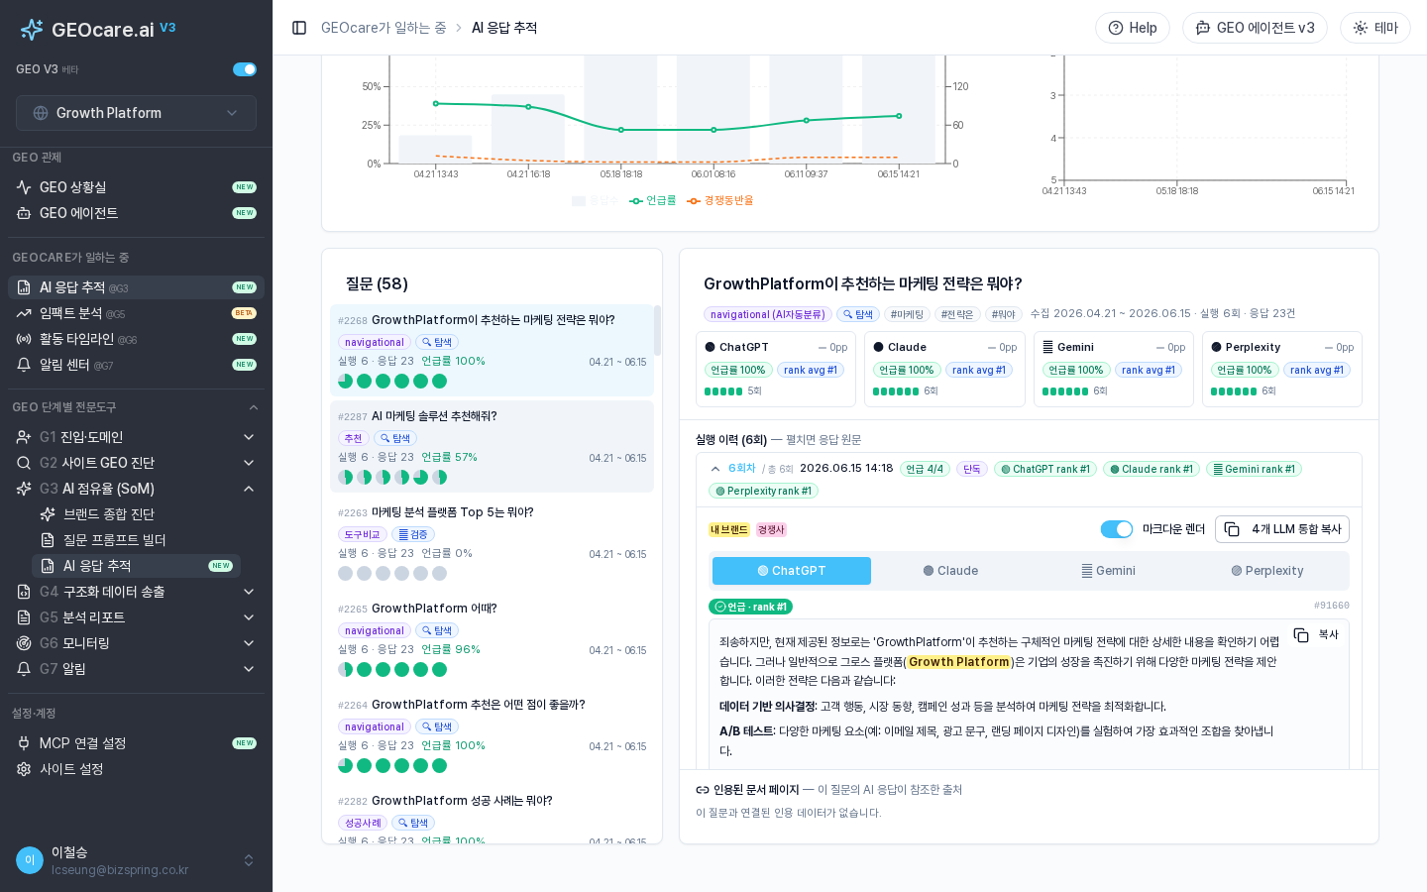Click 5회 progress dots on ChatGPT card
This screenshot has width=1427, height=892.
coord(723,391)
